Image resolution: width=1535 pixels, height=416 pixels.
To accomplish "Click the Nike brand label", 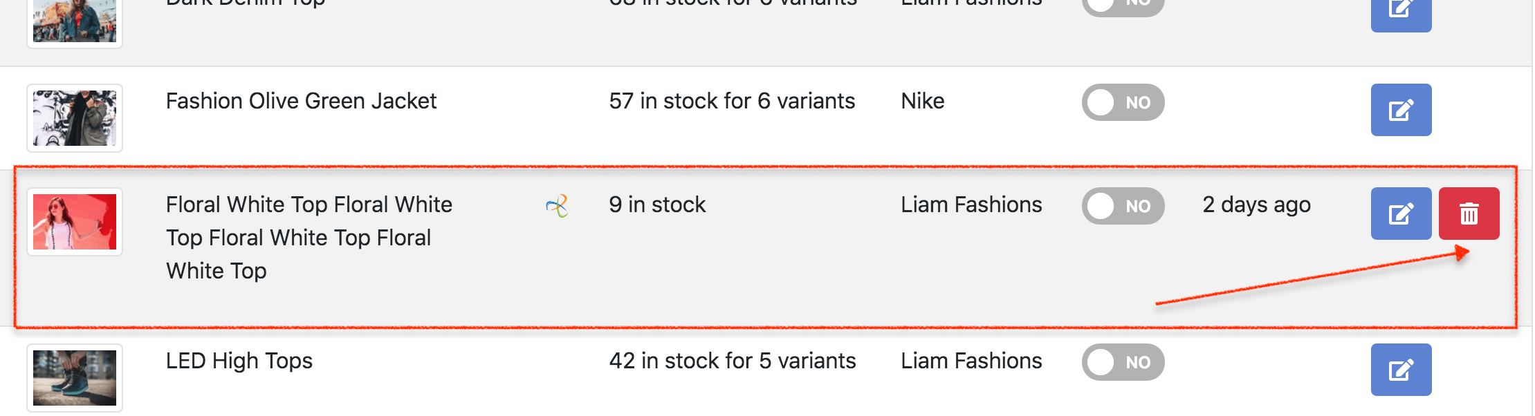I will (922, 101).
